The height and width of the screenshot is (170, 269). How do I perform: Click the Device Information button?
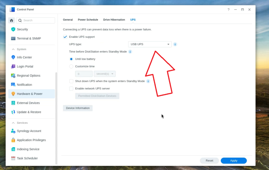(78, 108)
